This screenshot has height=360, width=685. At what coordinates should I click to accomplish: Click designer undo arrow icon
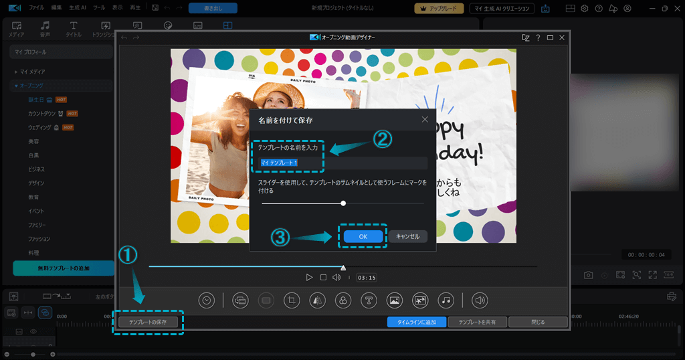pyautogui.click(x=124, y=37)
